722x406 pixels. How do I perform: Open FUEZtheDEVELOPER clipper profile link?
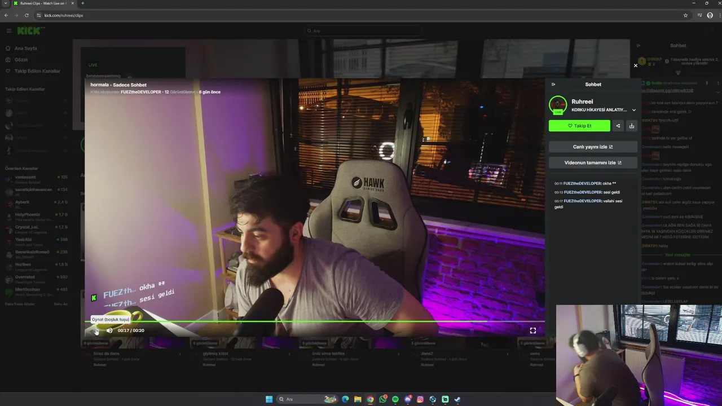140,92
